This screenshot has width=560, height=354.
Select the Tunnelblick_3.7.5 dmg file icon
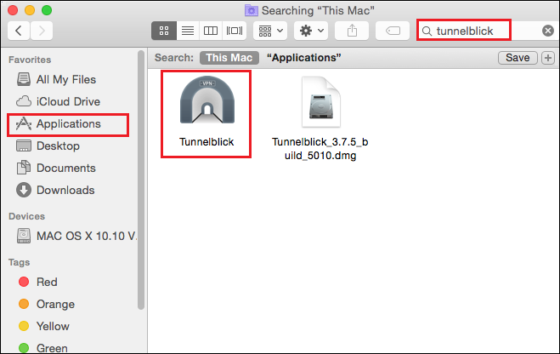tap(320, 102)
